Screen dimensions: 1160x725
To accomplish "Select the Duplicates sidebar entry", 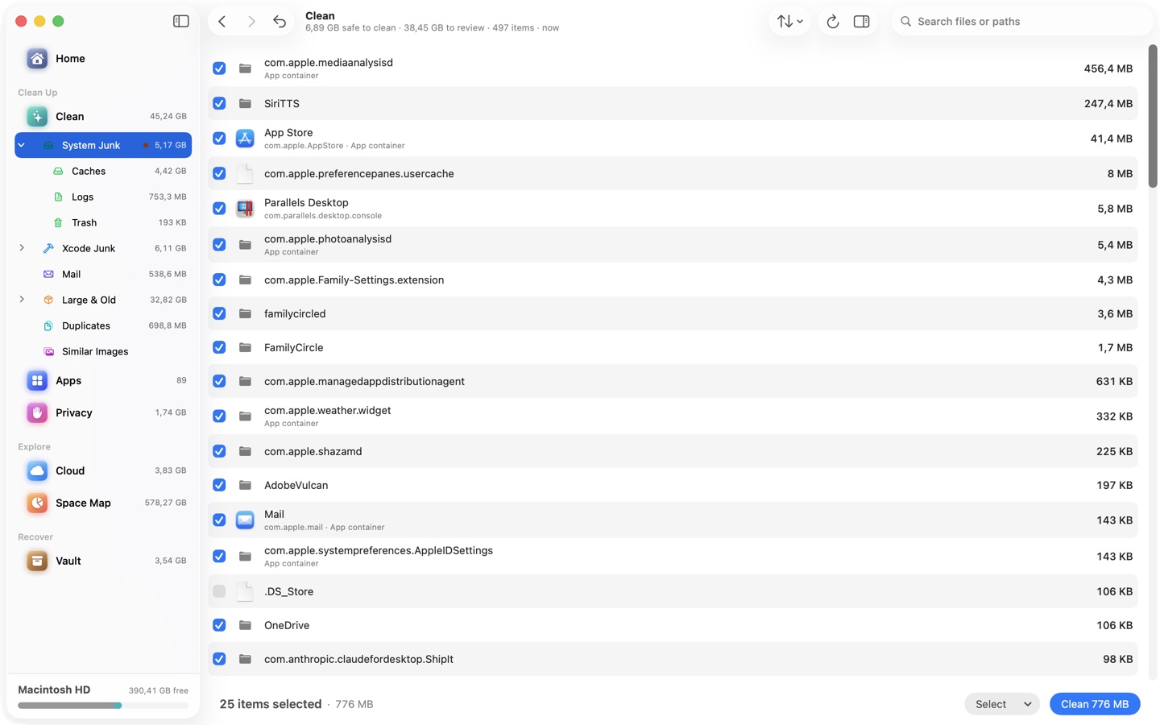I will [103, 325].
